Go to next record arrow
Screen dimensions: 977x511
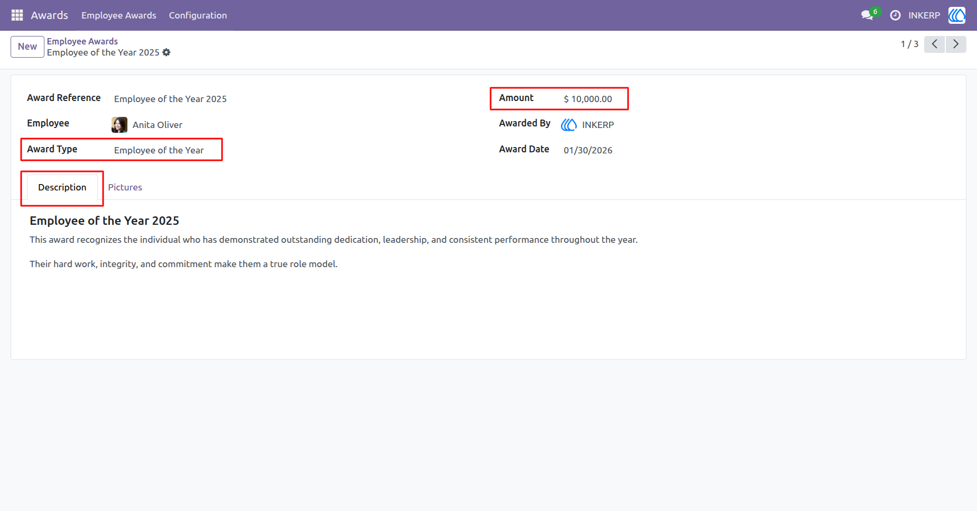[956, 44]
